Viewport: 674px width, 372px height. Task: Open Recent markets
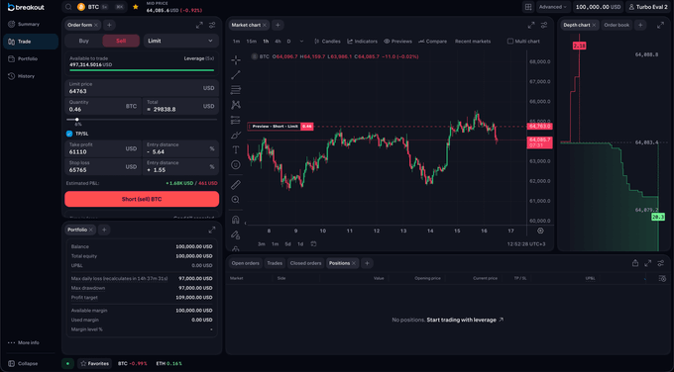pyautogui.click(x=473, y=42)
